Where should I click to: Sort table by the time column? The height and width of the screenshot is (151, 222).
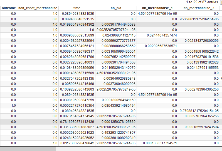77,8
